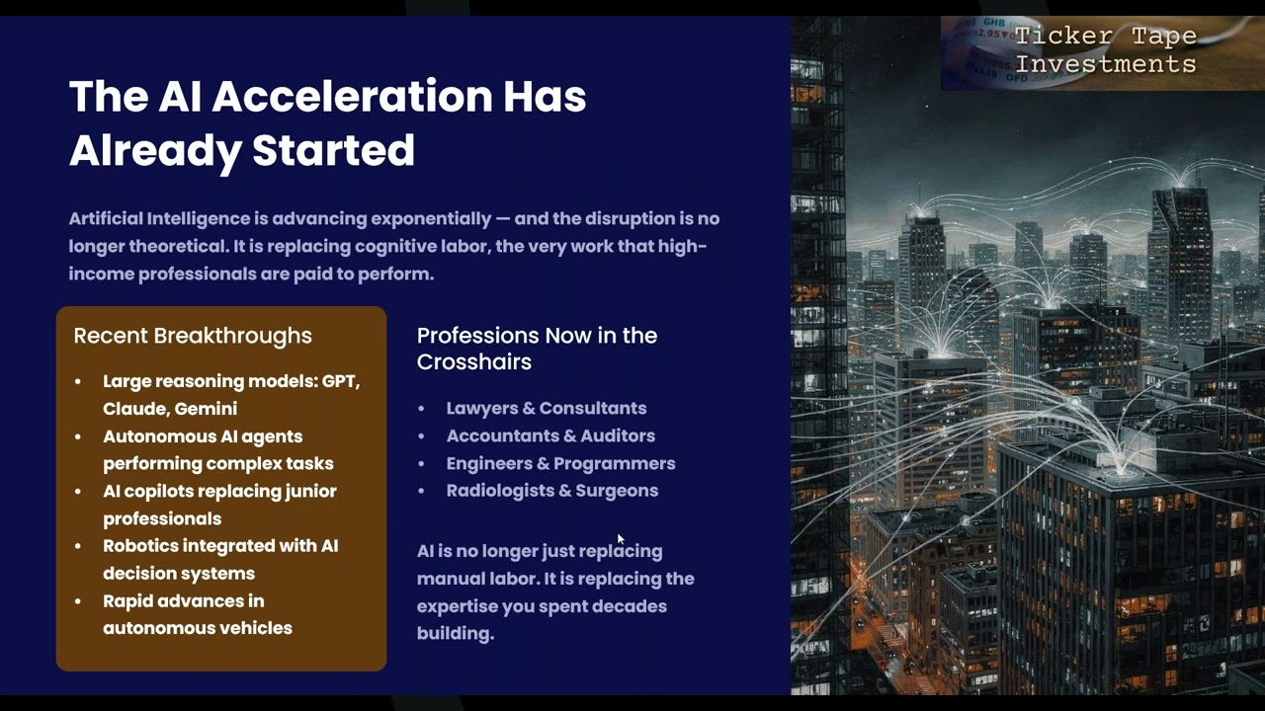1265x711 pixels.
Task: Select the 'Rapid advances in autonomous vehicles' bullet
Action: [198, 614]
